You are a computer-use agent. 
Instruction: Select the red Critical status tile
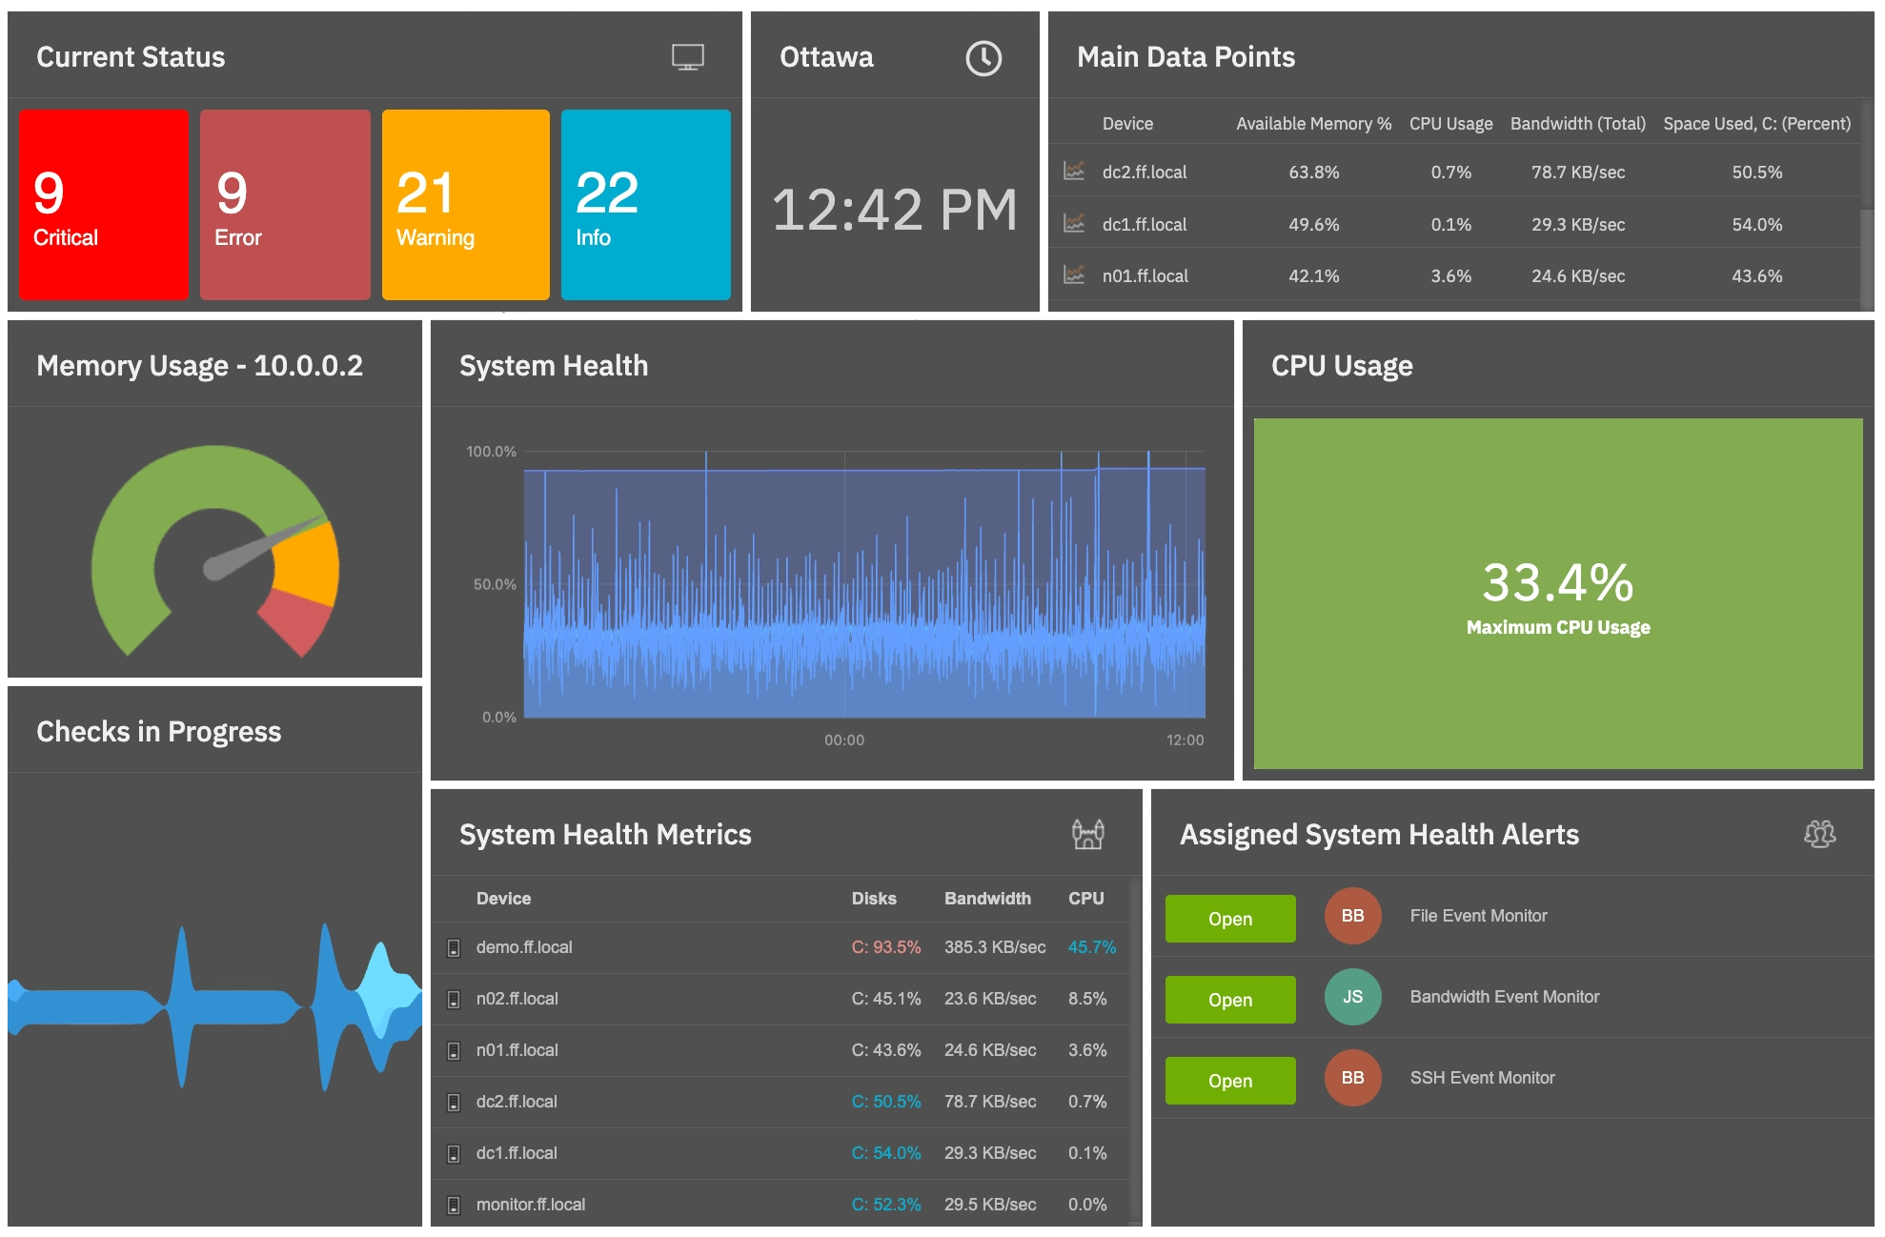click(x=103, y=204)
